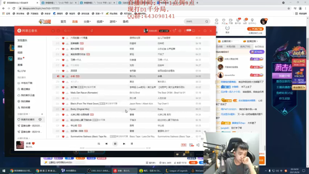Unlike the song 习惯一个人 heart
Viewport: 309px width, 174px height.
tap(63, 60)
